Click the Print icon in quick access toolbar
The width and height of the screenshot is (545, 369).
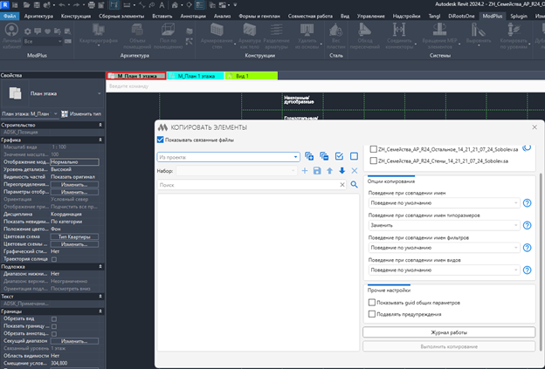92,5
